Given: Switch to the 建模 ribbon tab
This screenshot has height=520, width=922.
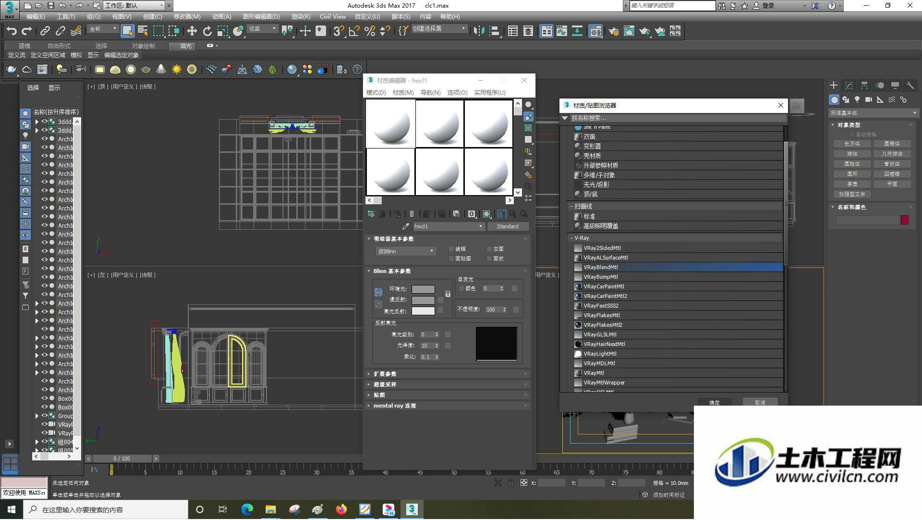Looking at the screenshot, I should tap(24, 46).
